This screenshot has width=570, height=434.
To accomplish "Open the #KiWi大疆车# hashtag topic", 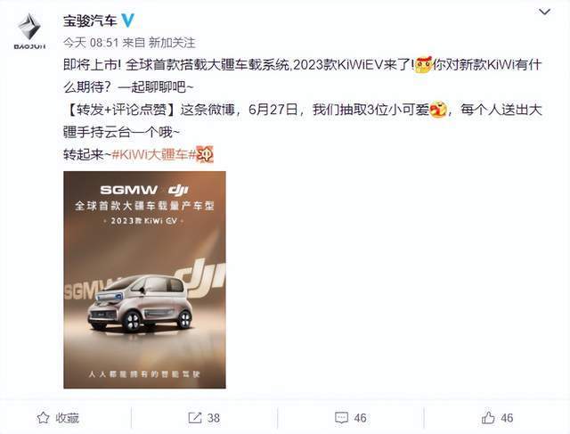I will pyautogui.click(x=154, y=154).
